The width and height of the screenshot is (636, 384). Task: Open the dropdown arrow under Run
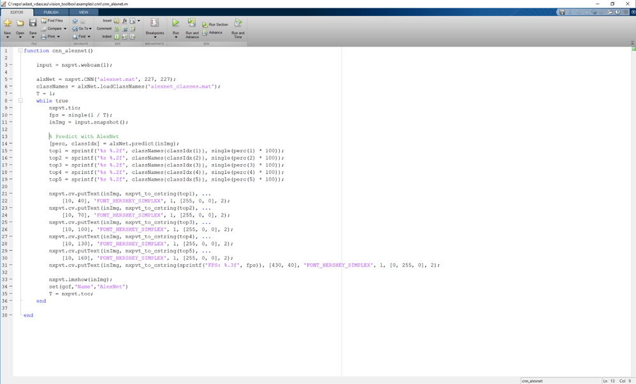(176, 37)
